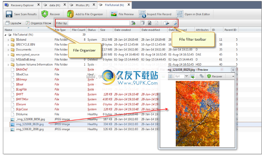Apply the filter using the funnel icon
262x155 pixels.
coord(133,23)
